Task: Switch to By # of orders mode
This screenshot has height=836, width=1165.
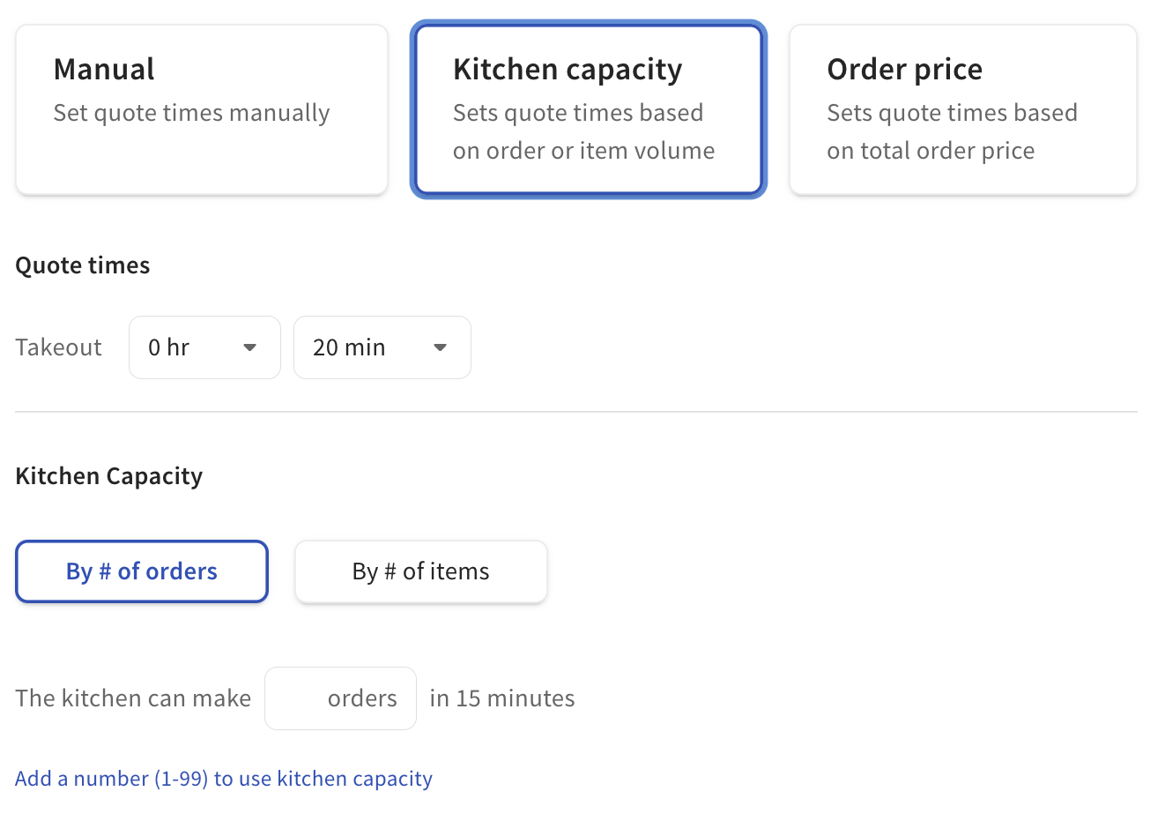Action: click(x=141, y=571)
